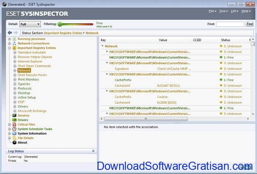
Task: Select the Internet Explorer tree item
Action: (x=30, y=61)
